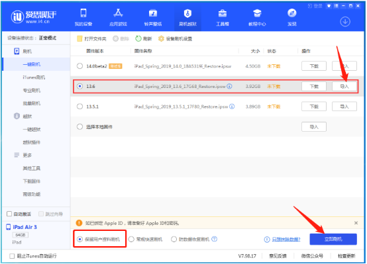Open the 工具箱 toolbox section
Image resolution: width=367 pixels, height=264 pixels.
pos(223,17)
